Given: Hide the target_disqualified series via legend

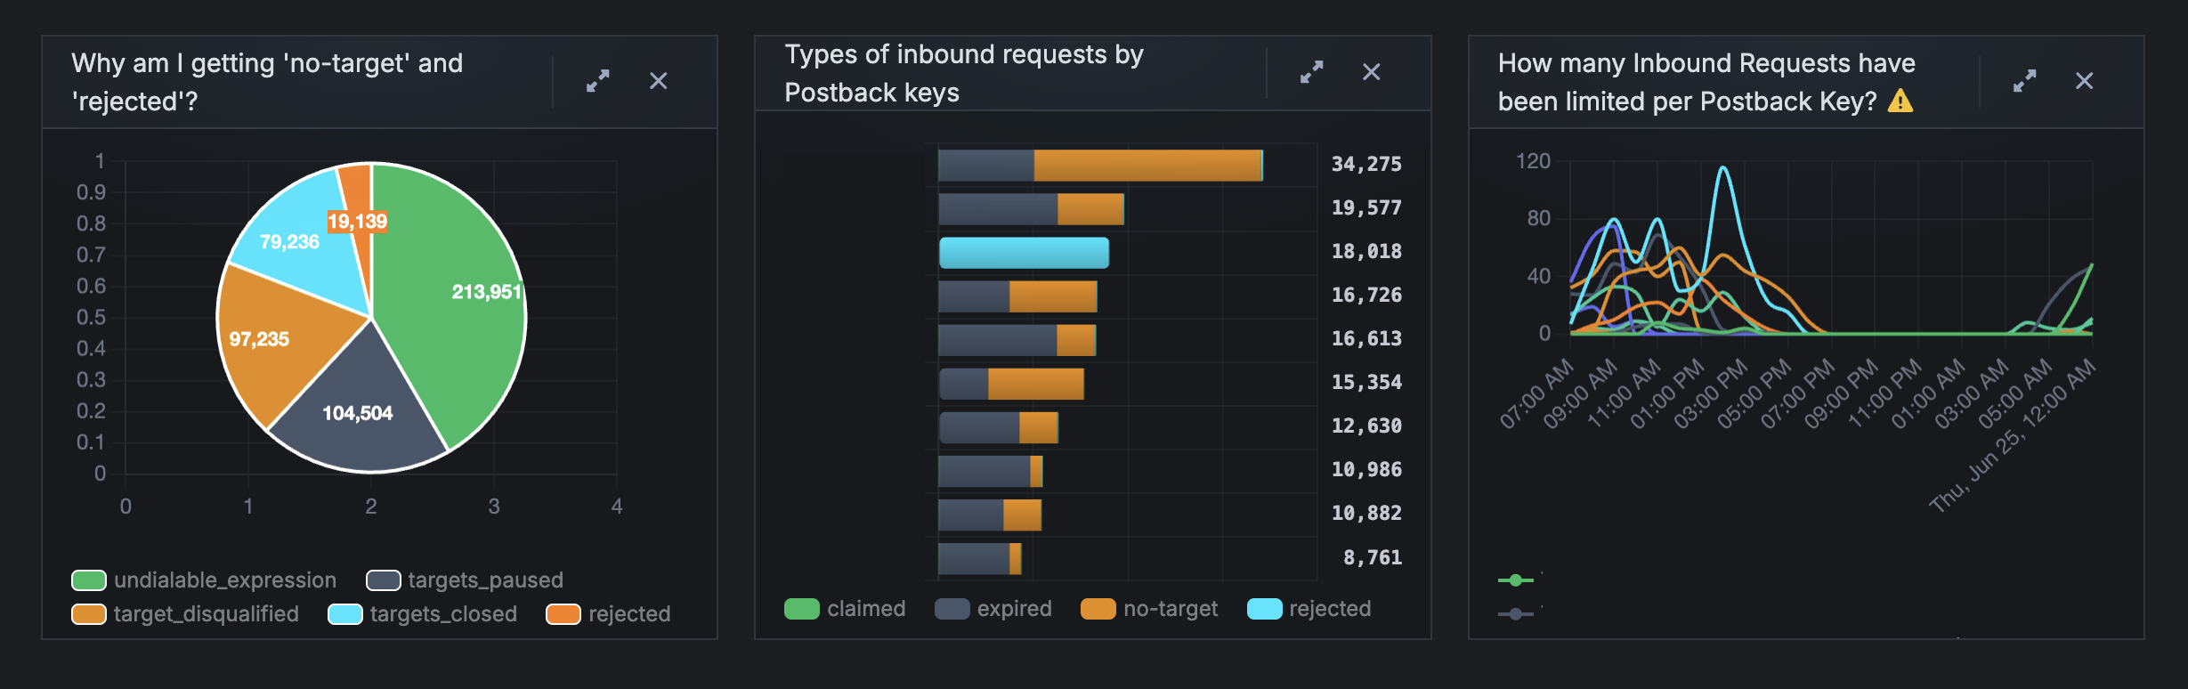Looking at the screenshot, I should click(185, 614).
